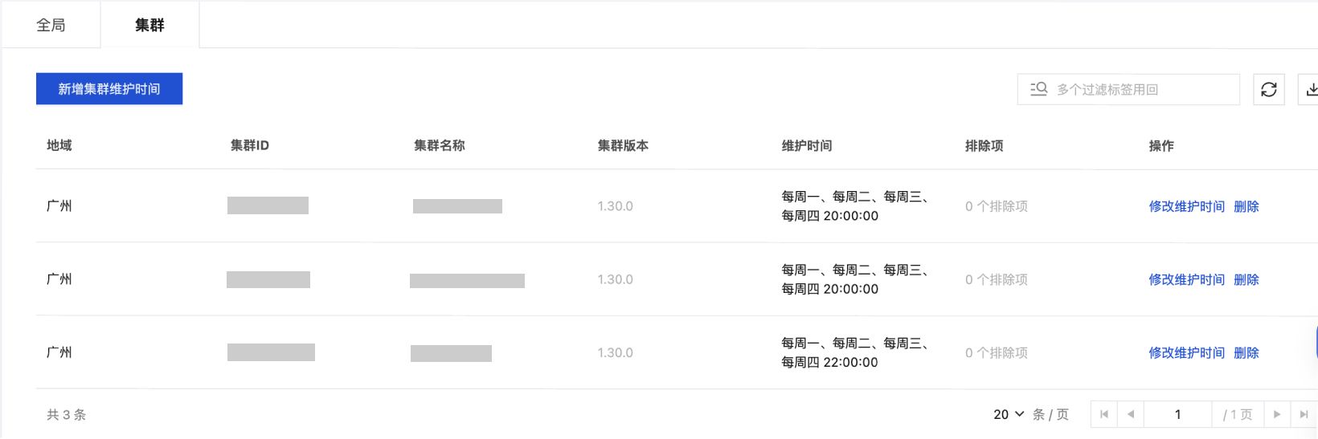Click the download export icon

point(1311,89)
